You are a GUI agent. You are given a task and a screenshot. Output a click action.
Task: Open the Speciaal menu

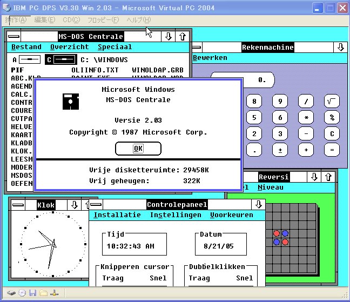click(115, 47)
